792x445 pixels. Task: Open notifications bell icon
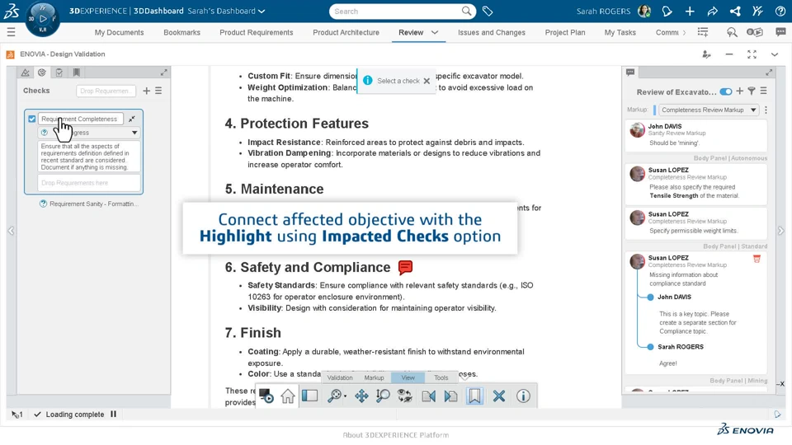coord(667,11)
